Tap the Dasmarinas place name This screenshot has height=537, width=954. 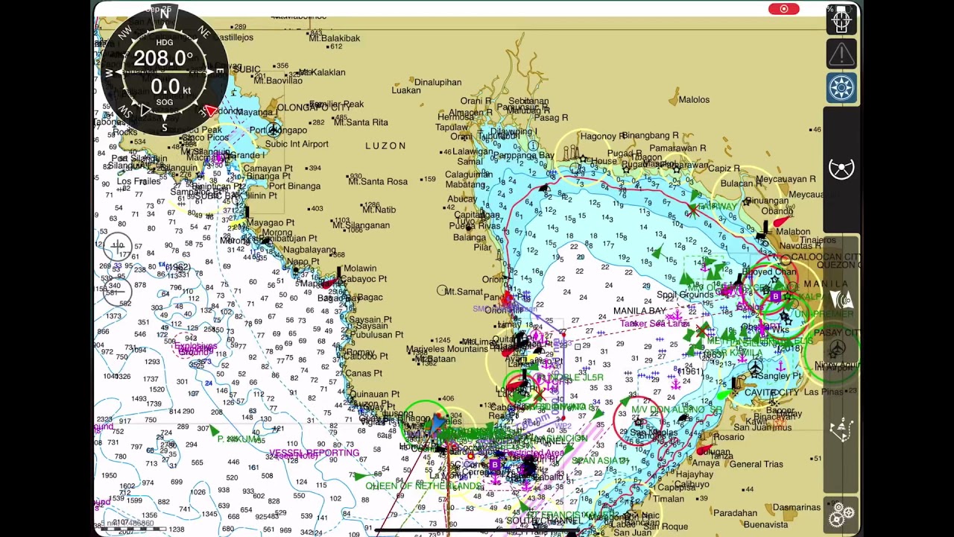coord(797,508)
